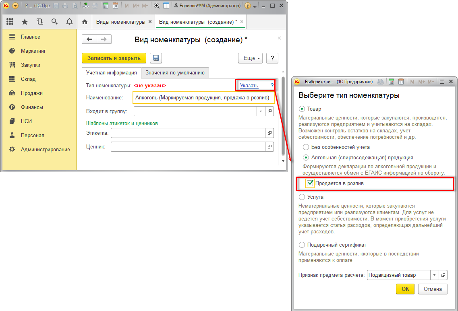Screen dimensions: 458x311
Task: Open Главное section
Action: click(x=39, y=37)
